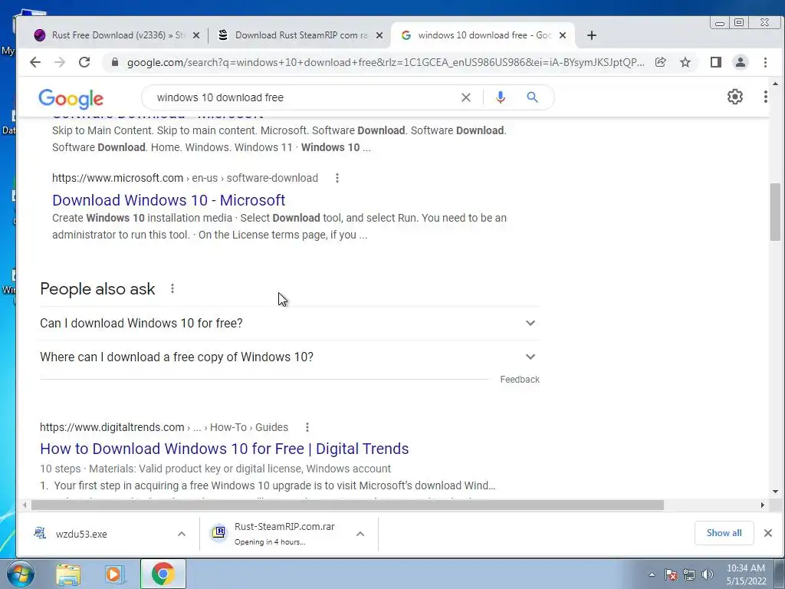This screenshot has width=785, height=589.
Task: Open Chrome's three-dot menu
Action: point(765,62)
